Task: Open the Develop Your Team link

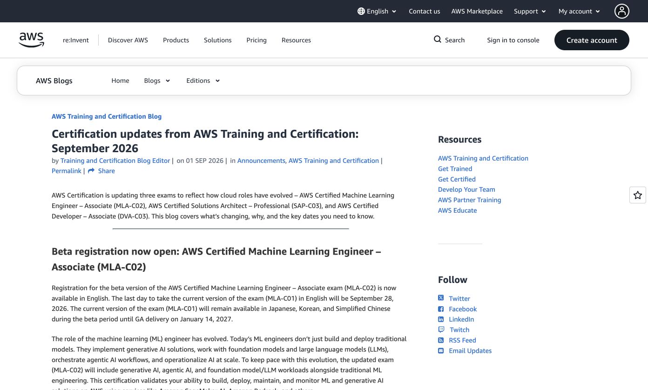Action: pos(466,189)
